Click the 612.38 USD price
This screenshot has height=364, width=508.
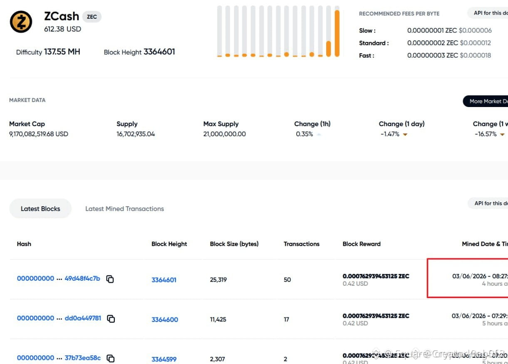tap(62, 29)
